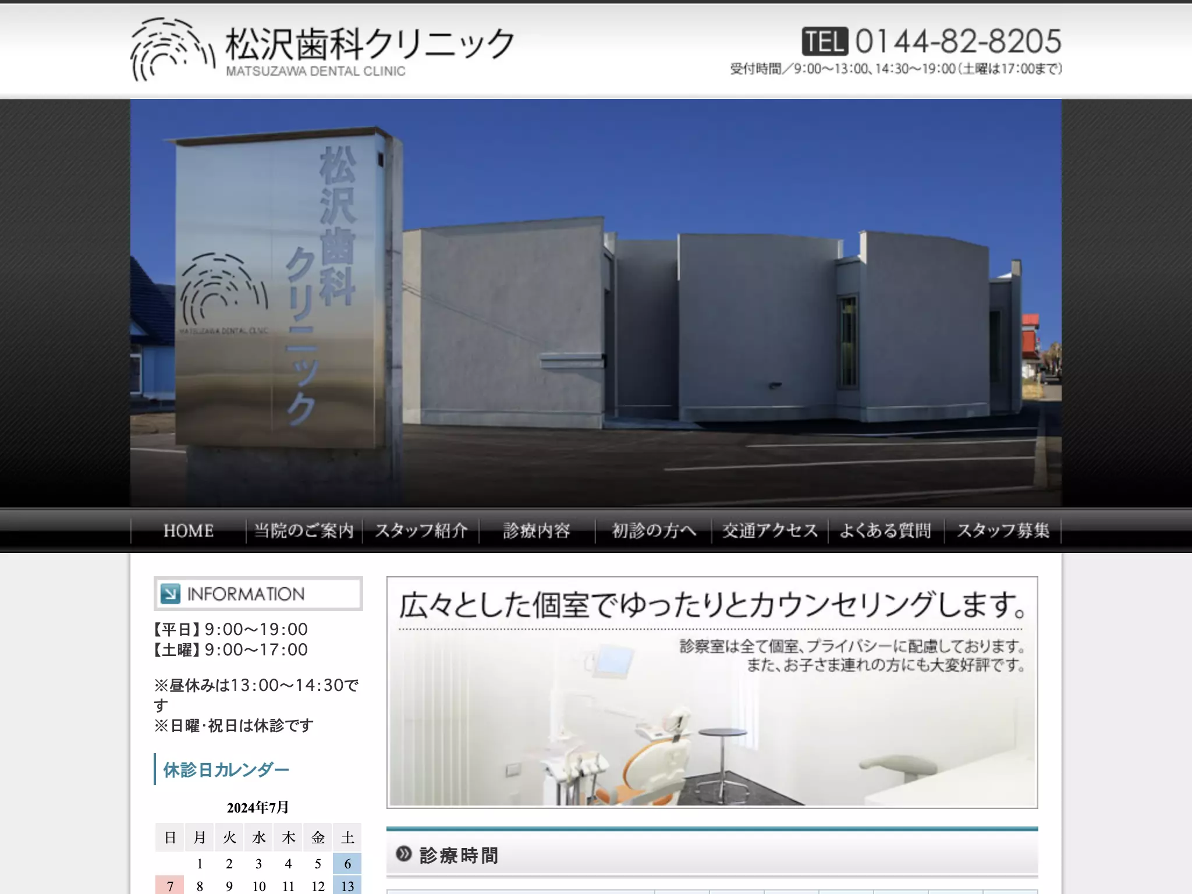Open the スタッフ紹介 menu item
This screenshot has height=894, width=1192.
421,531
